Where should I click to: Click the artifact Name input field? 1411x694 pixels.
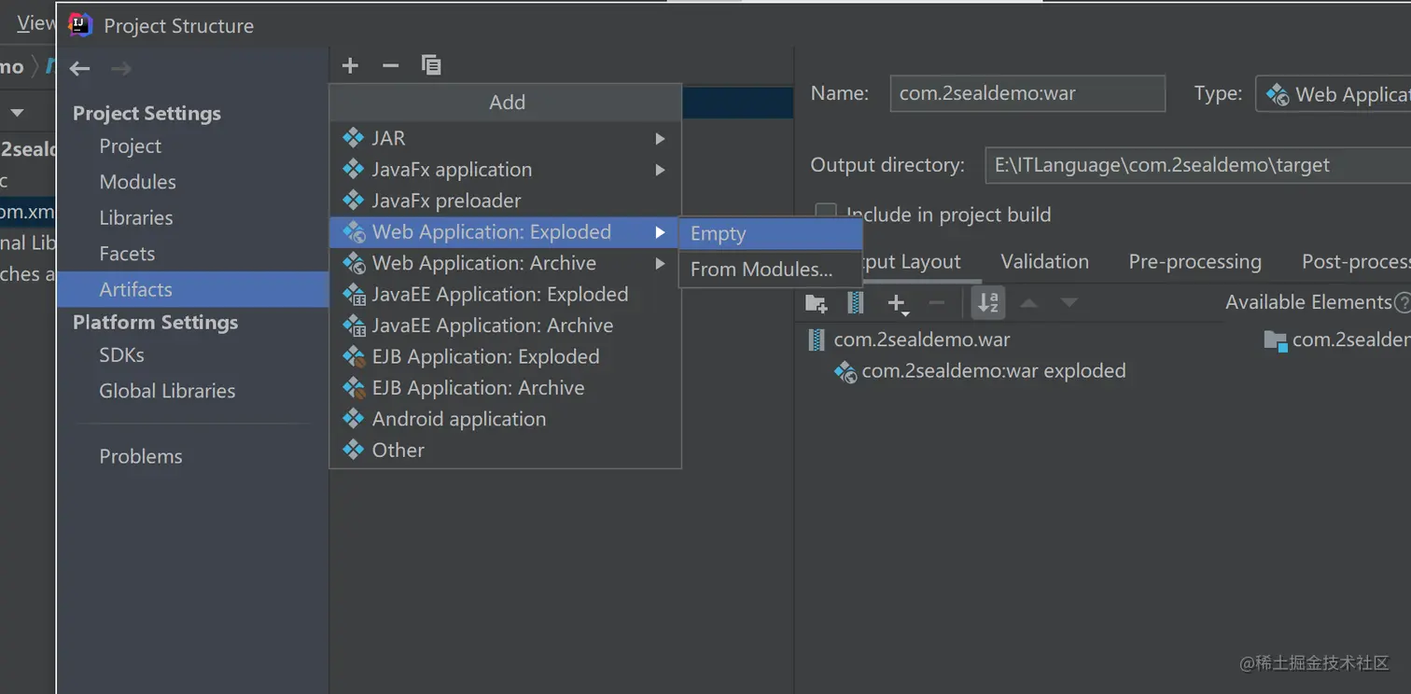[1027, 93]
